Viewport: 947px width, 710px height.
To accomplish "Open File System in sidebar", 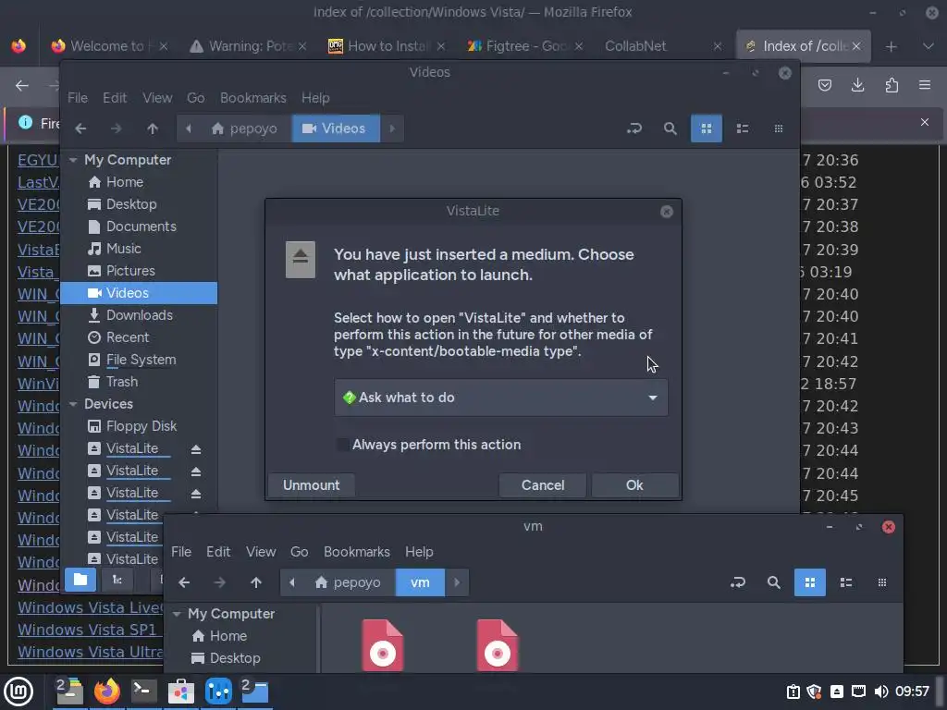I will click(139, 360).
